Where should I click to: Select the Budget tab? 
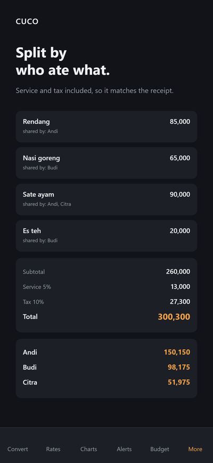click(x=160, y=449)
